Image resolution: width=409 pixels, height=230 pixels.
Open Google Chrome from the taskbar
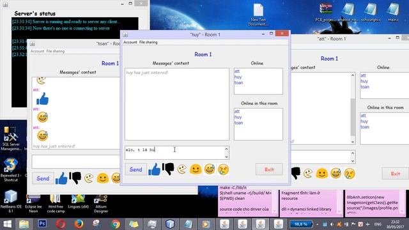coord(116,224)
